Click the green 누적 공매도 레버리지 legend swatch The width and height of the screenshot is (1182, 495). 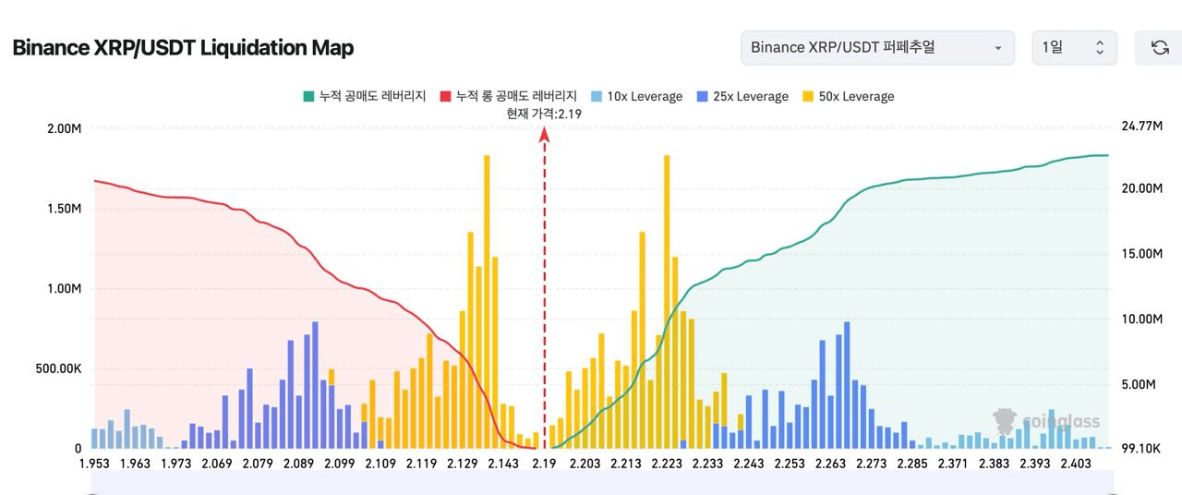pyautogui.click(x=308, y=96)
